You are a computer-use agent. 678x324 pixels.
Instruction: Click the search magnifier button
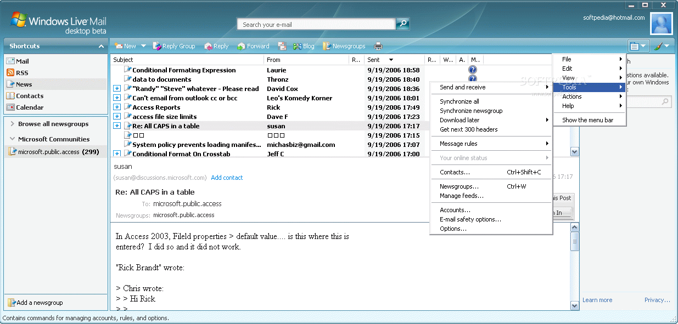point(402,24)
